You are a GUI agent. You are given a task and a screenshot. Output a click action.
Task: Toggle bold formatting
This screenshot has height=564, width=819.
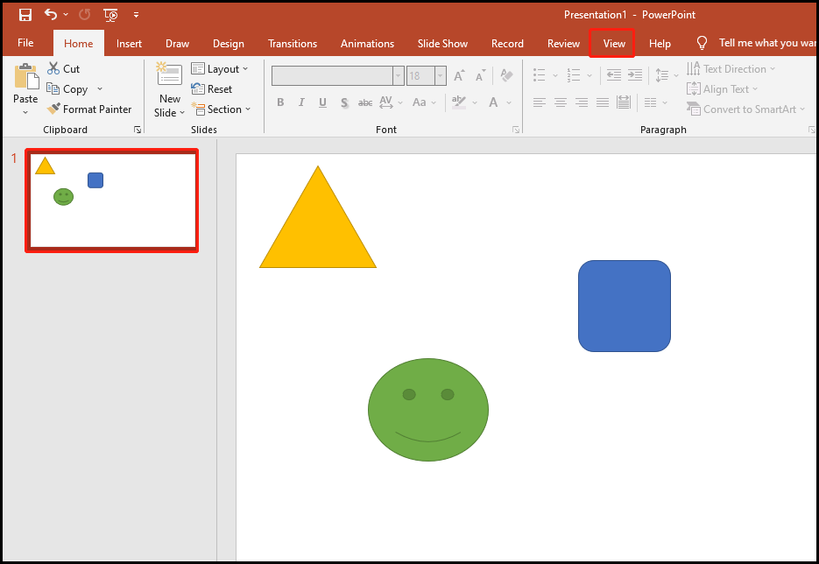(x=280, y=102)
